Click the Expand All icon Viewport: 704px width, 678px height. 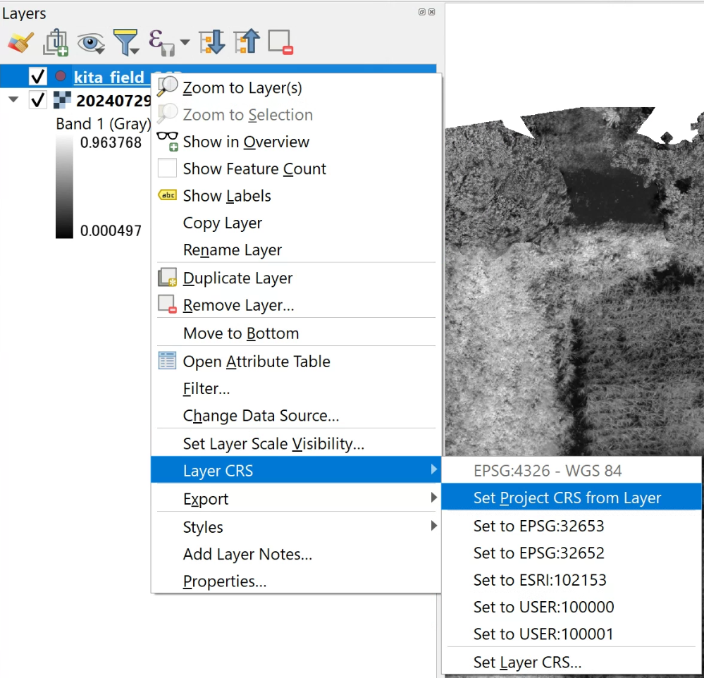click(212, 42)
